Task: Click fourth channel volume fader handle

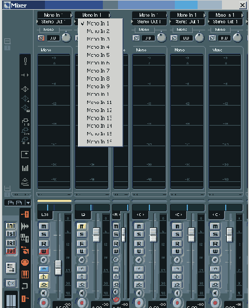Action: coord(153,235)
